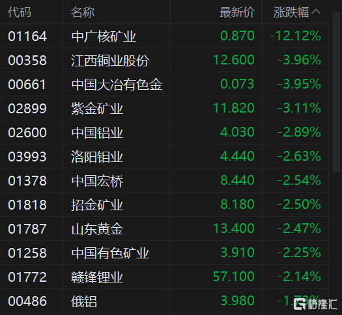
Task: Click the 名称 column header
Action: pos(83,12)
